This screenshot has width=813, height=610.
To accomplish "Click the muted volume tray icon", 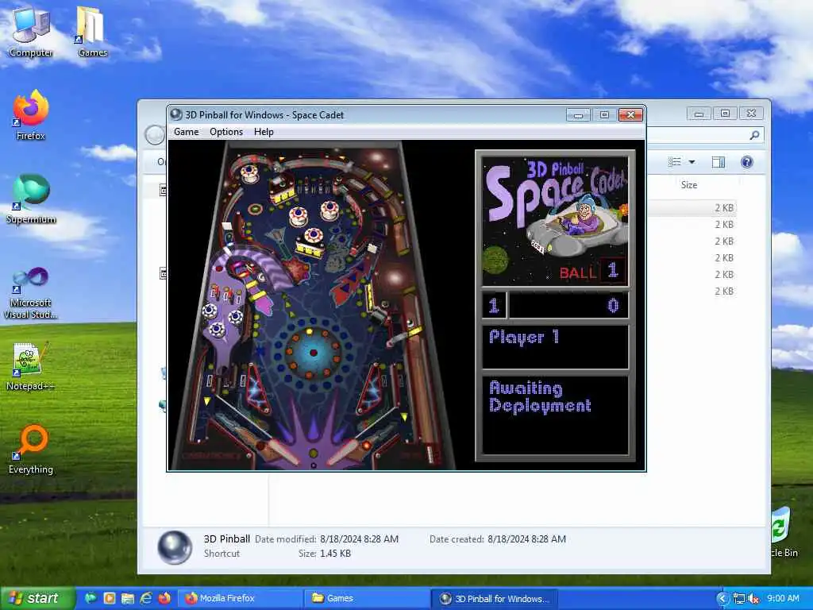I will coord(754,599).
